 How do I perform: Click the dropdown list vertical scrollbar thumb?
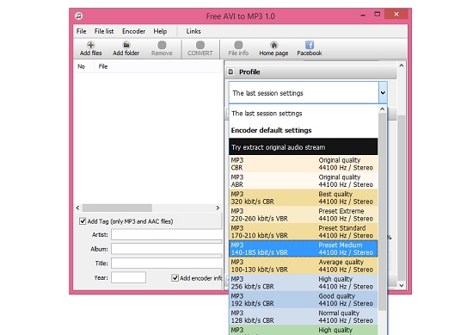382,212
